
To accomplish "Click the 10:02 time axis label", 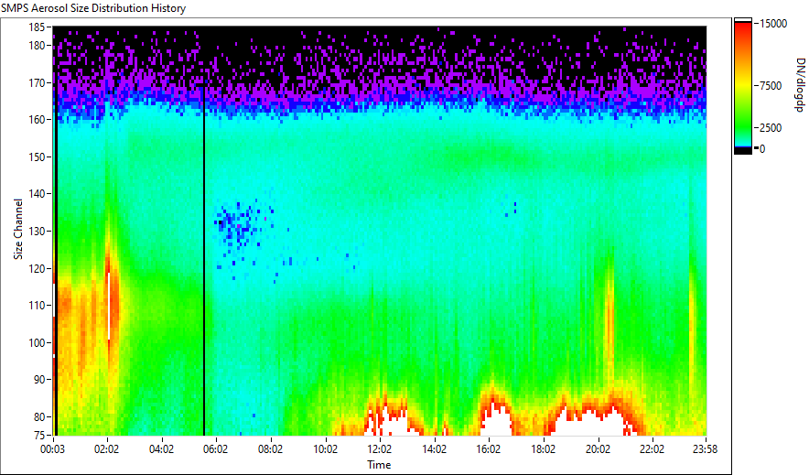I will pos(325,449).
